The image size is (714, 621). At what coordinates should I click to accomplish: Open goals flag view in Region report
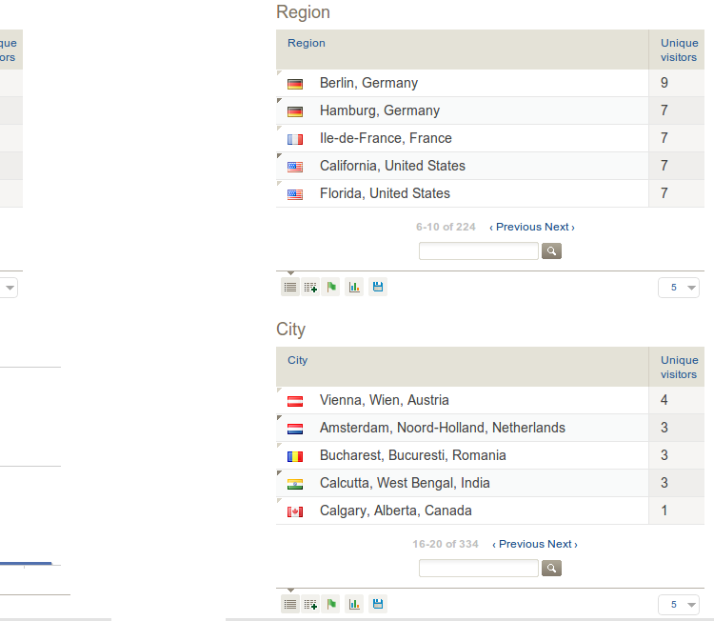click(x=331, y=287)
